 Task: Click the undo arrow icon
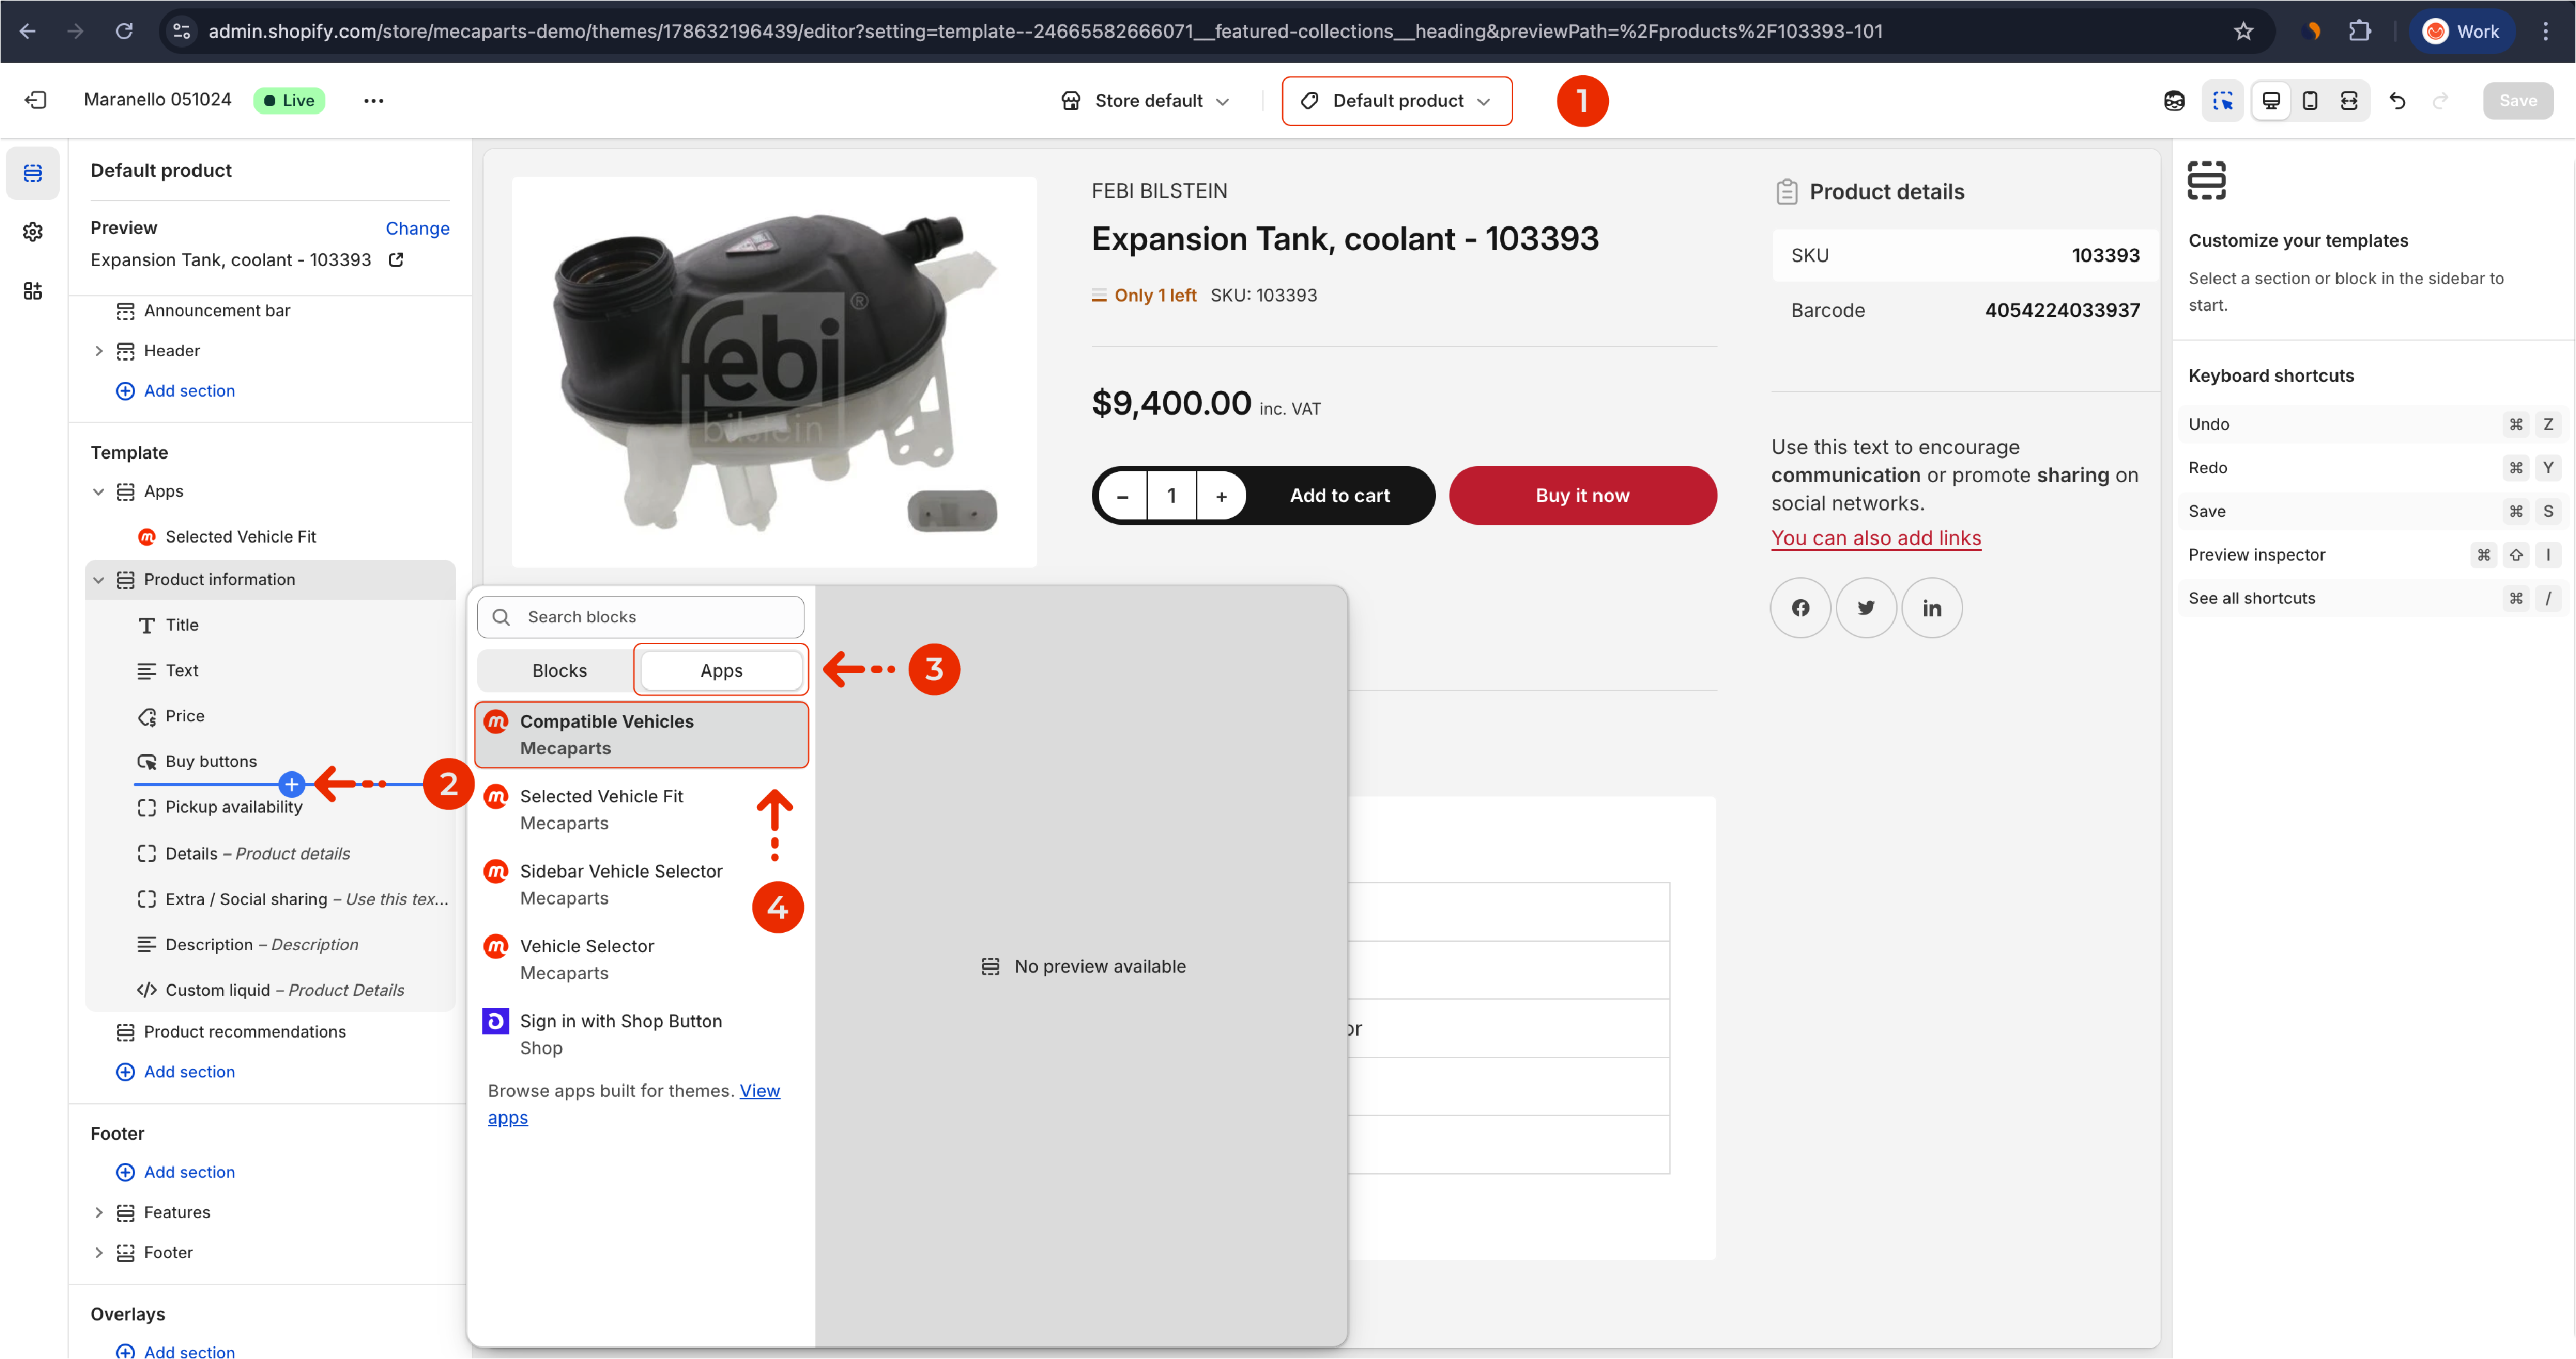click(x=2397, y=100)
